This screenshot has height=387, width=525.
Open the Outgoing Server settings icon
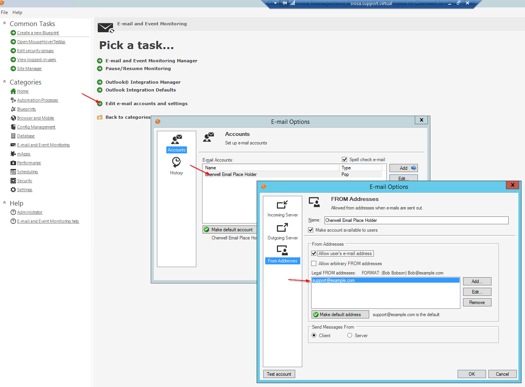point(282,228)
